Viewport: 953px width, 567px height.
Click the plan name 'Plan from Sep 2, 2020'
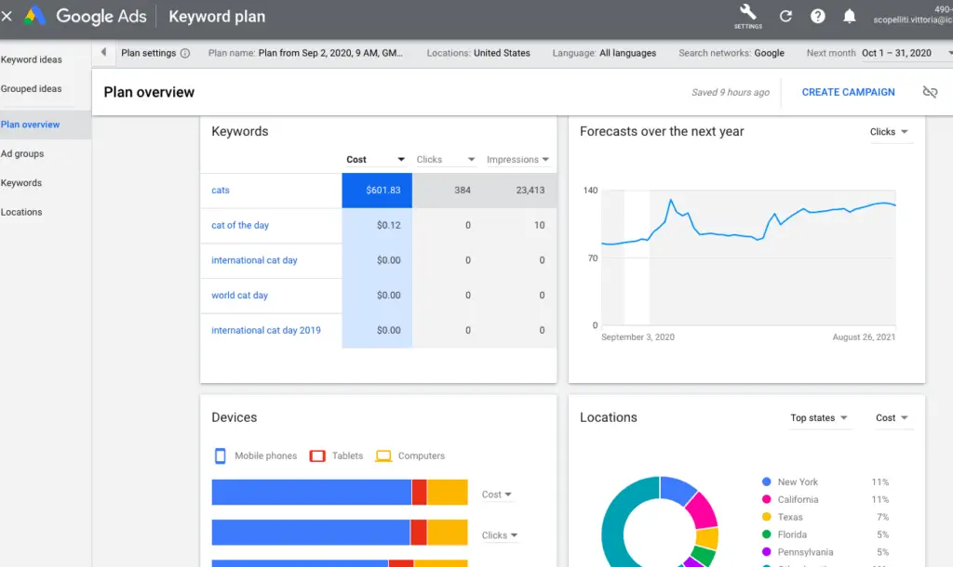coord(330,53)
